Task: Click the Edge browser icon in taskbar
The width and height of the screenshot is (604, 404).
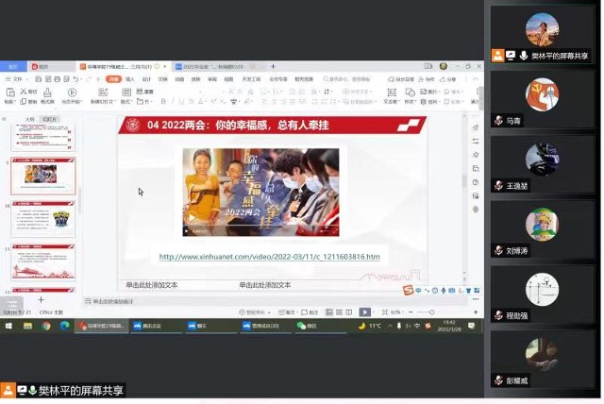Action: [65, 326]
